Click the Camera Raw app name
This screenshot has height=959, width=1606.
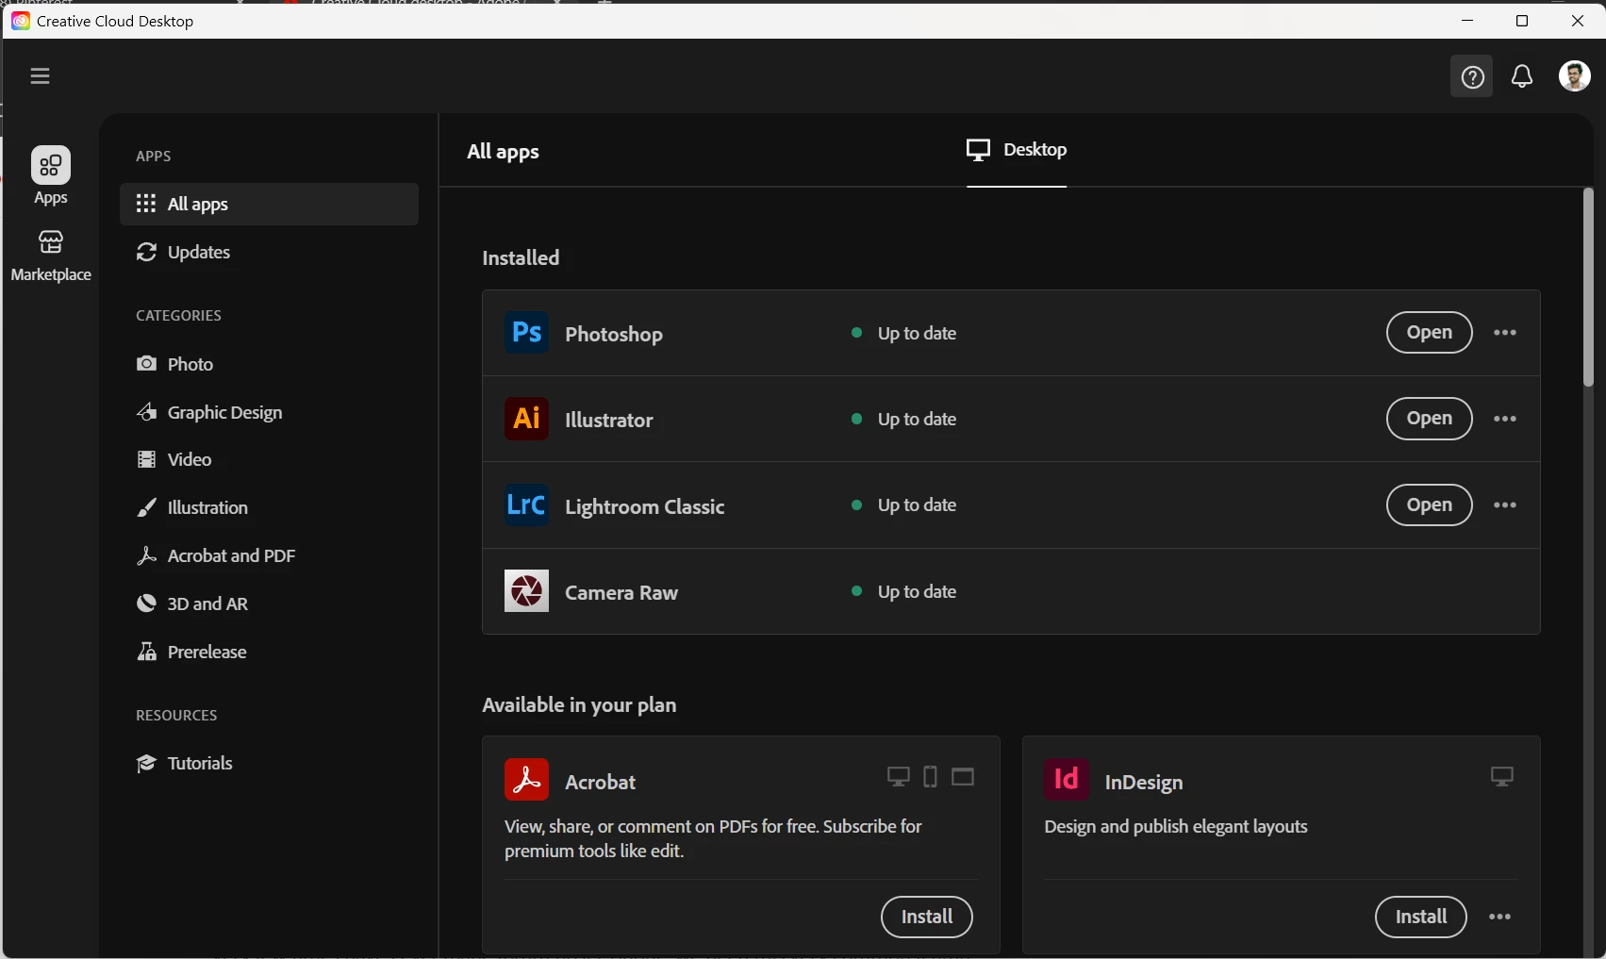[621, 593]
